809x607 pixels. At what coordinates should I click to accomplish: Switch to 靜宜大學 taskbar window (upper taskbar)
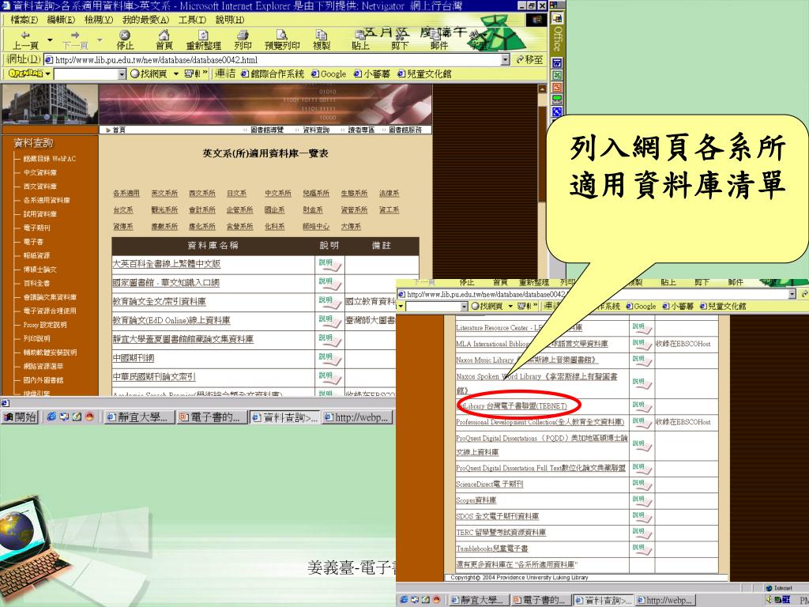click(137, 417)
